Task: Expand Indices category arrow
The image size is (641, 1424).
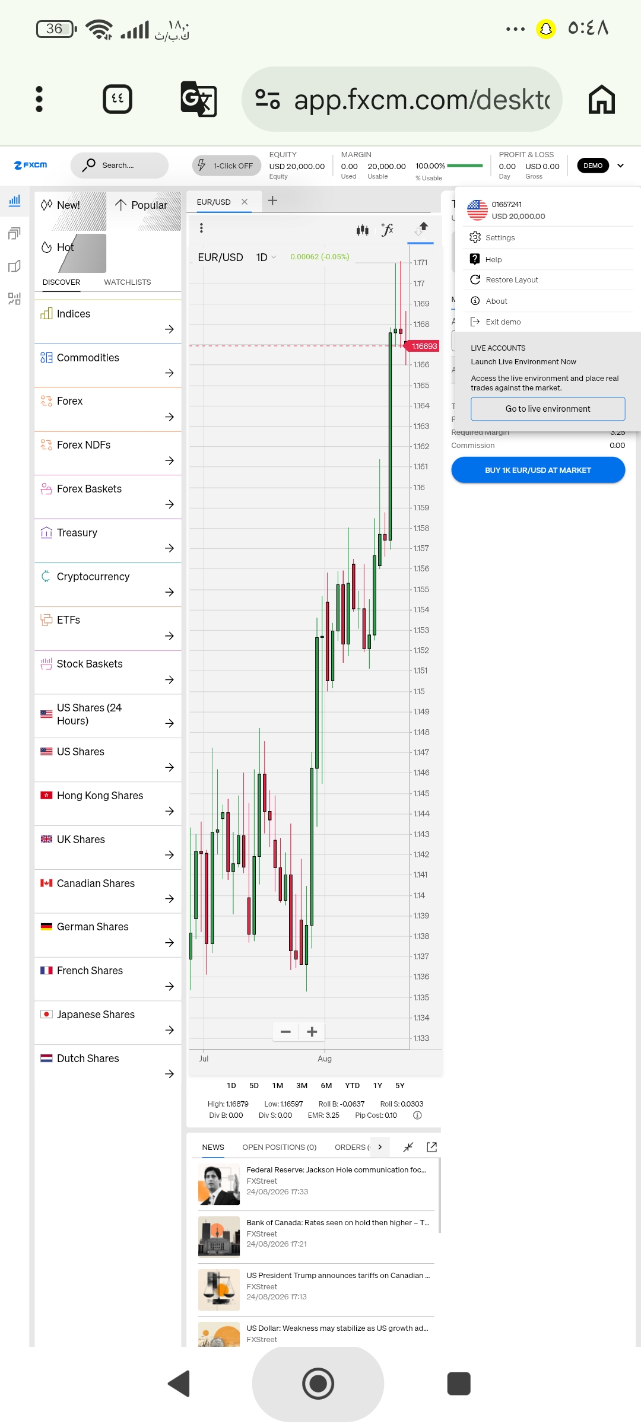Action: [169, 329]
